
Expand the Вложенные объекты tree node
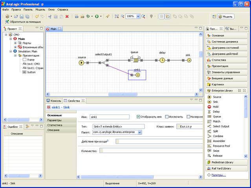(15, 47)
